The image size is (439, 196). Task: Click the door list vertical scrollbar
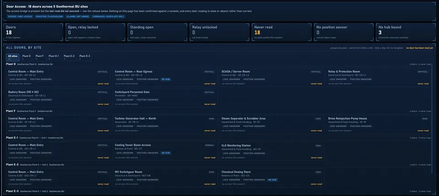coord(432,117)
